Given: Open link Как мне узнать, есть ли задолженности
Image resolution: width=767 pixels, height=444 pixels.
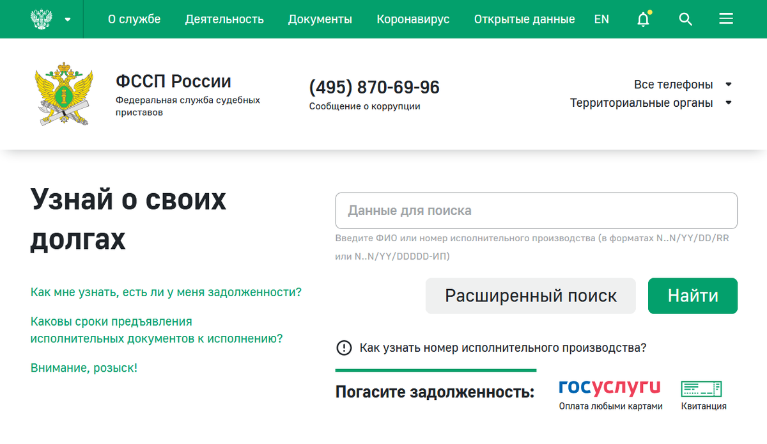Looking at the screenshot, I should point(166,292).
